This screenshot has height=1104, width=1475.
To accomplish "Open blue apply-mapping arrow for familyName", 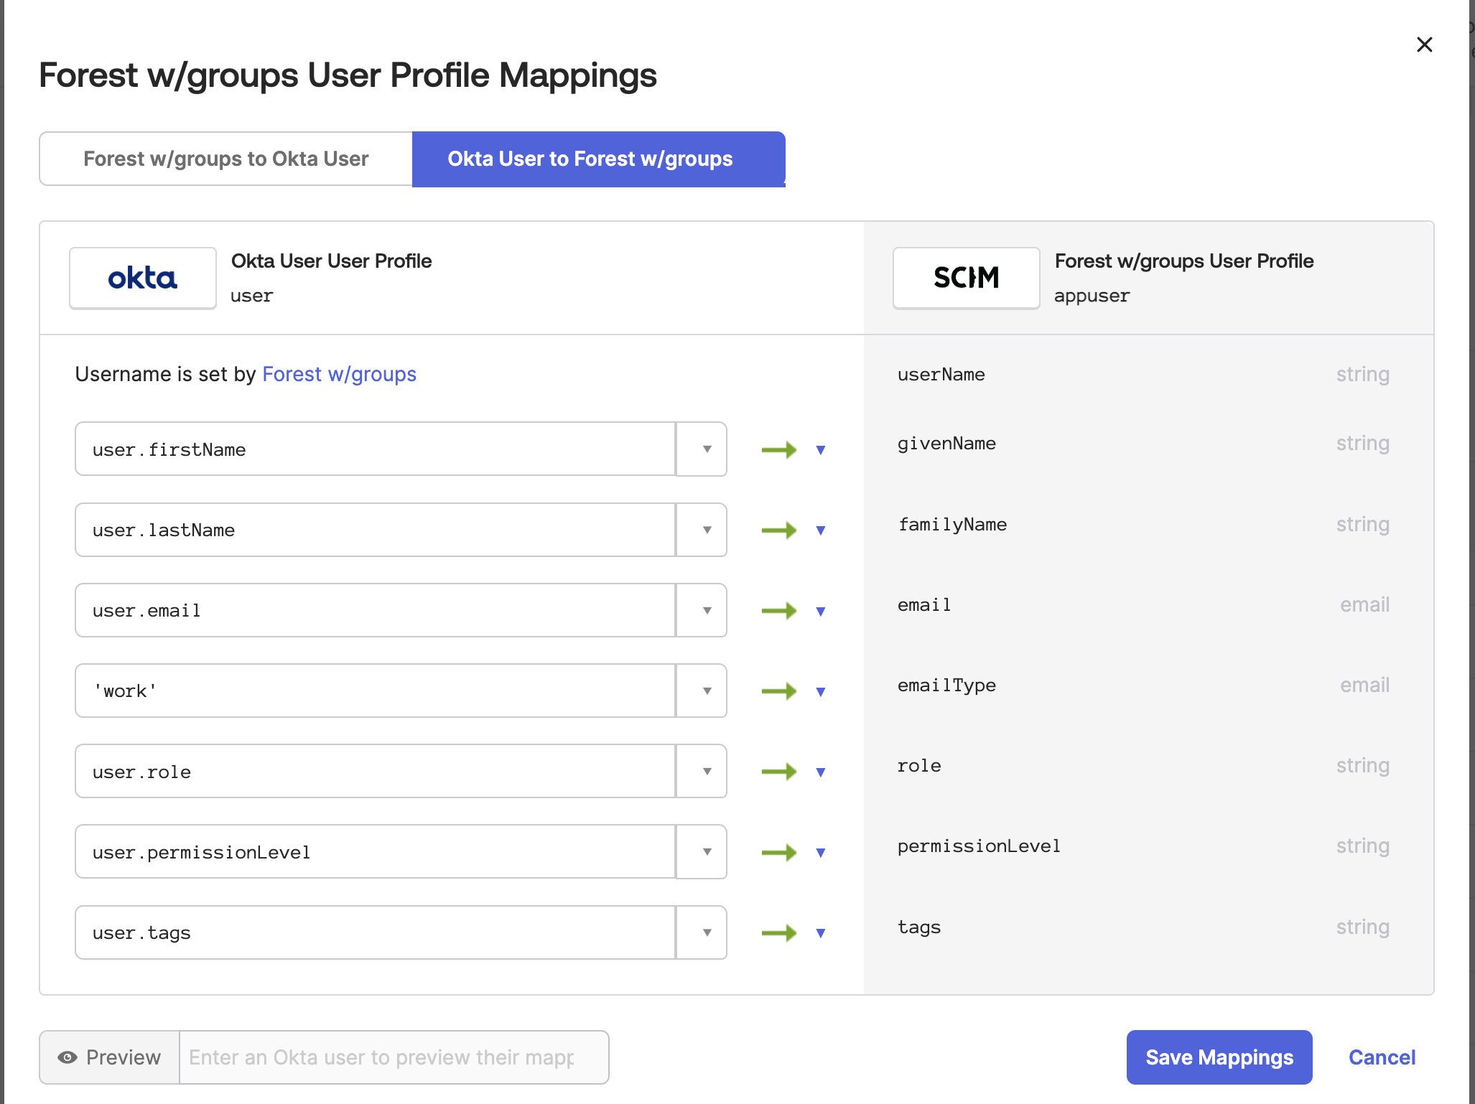I will pyautogui.click(x=821, y=530).
